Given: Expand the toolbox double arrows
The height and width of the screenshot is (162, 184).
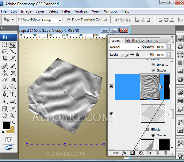Looking at the screenshot, I should tap(2, 28).
